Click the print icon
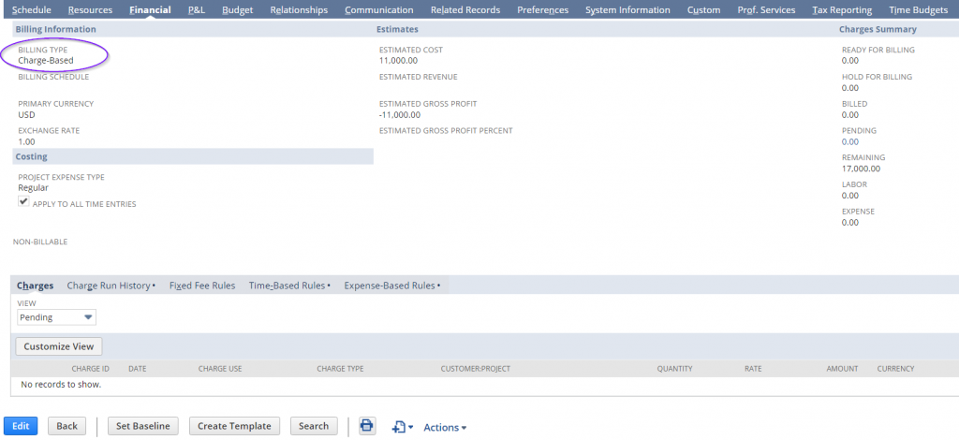This screenshot has width=959, height=440. pos(366,426)
